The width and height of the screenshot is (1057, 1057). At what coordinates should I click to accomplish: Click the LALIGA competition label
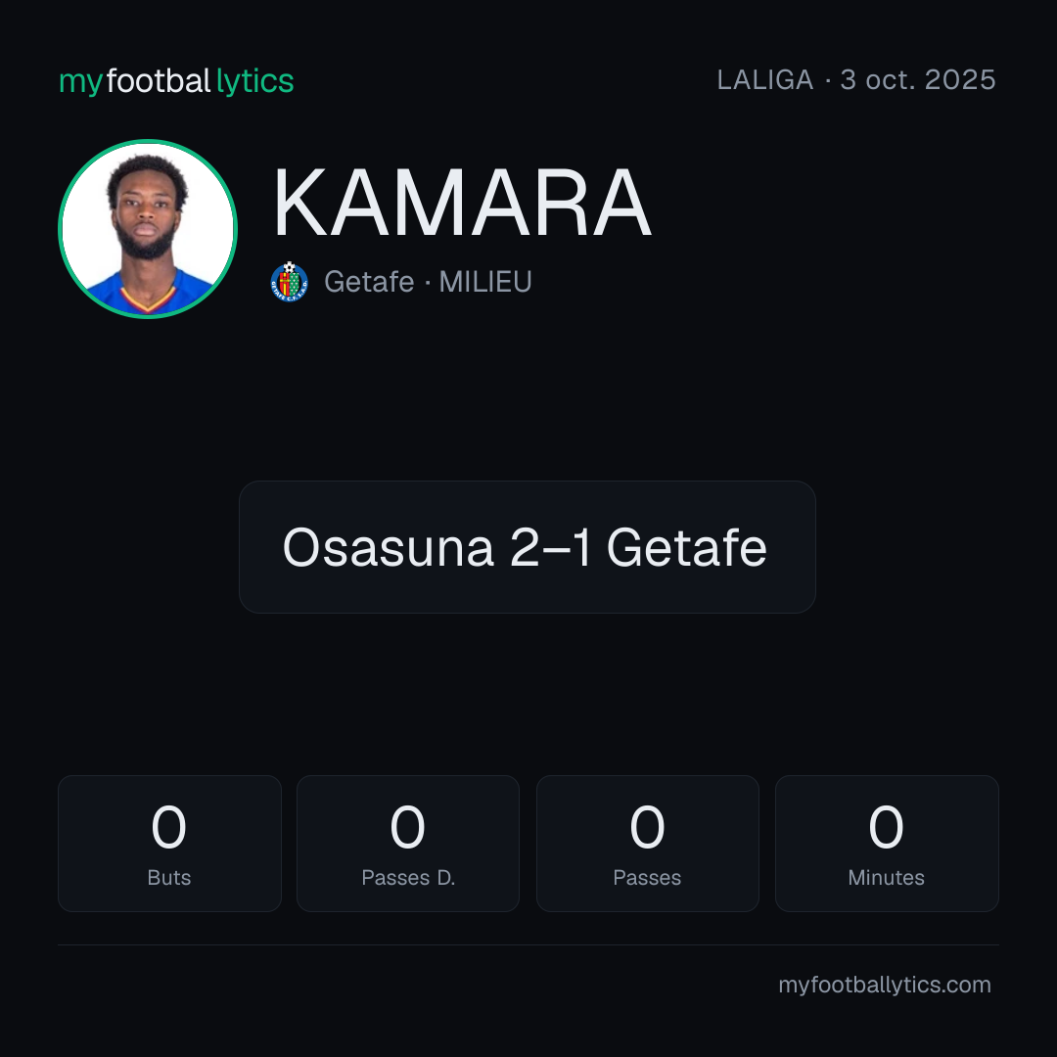[x=765, y=80]
